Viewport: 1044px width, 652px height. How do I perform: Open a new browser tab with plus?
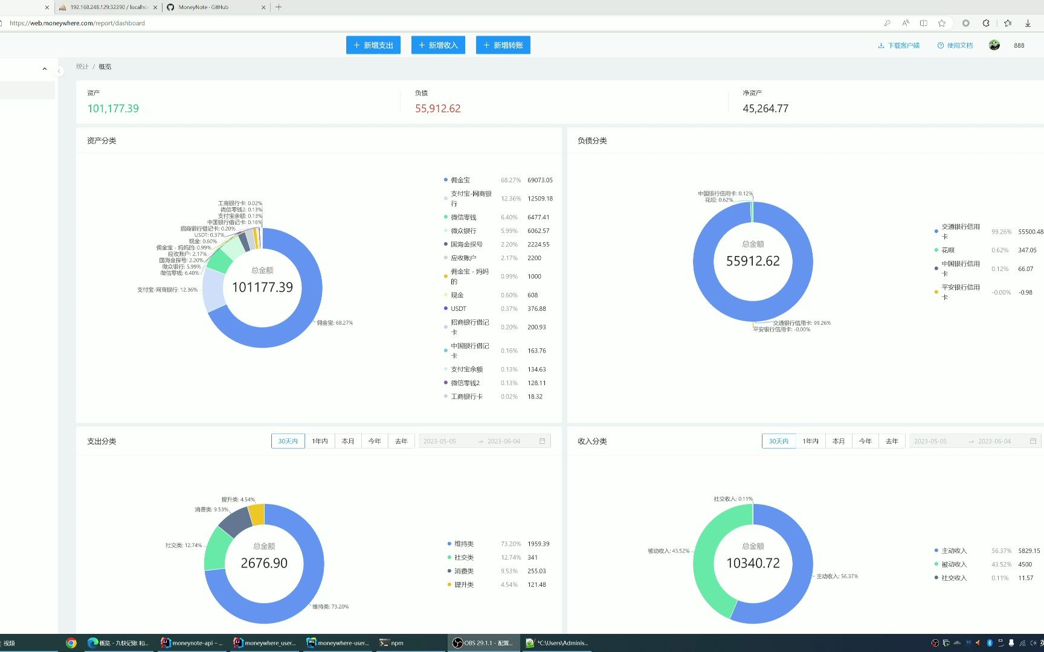(279, 7)
